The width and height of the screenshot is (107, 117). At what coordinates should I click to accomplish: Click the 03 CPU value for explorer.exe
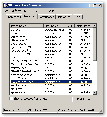coord(71,44)
